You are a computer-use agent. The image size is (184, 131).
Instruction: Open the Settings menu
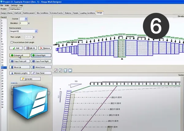(14, 6)
